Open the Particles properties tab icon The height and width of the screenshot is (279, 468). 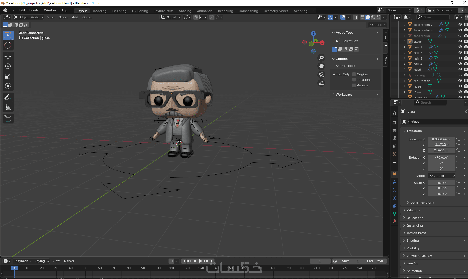394,190
